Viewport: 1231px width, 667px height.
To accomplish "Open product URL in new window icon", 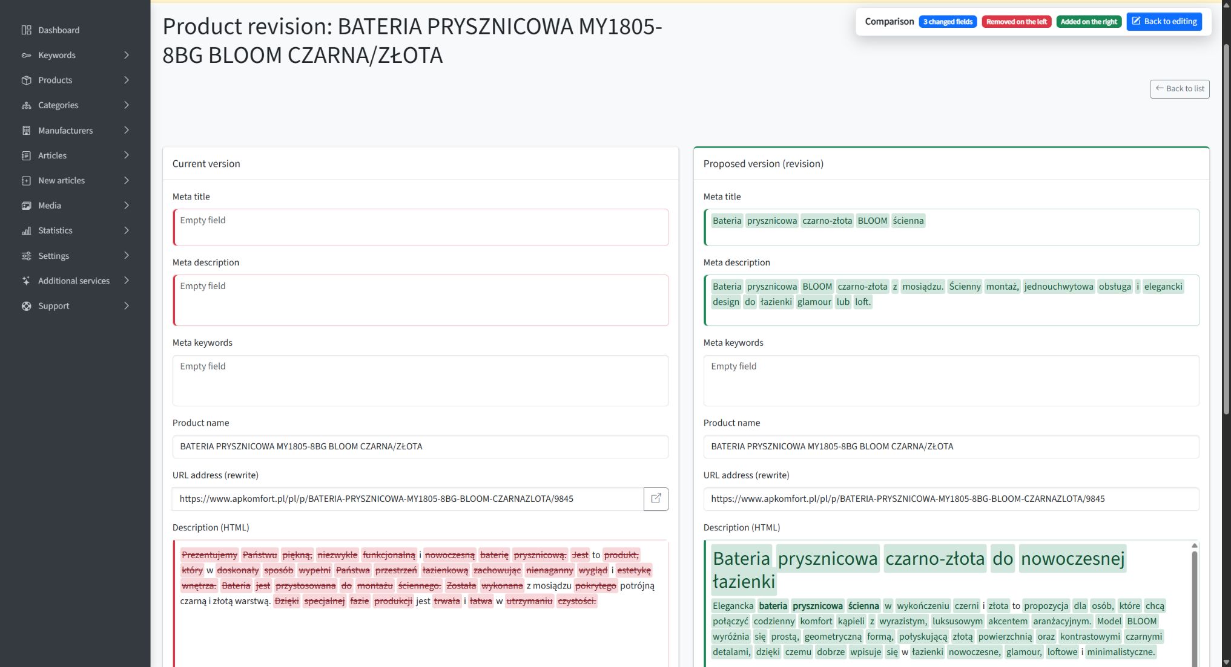I will pos(656,499).
